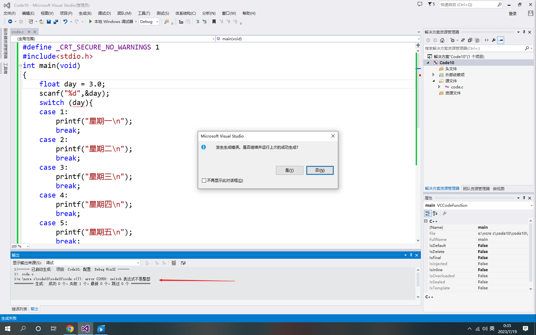Pin the Output panel
Viewport: 536px width, 335px height.
[411, 255]
